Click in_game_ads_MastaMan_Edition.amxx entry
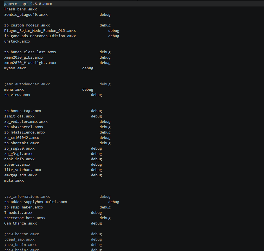Image resolution: width=264 pixels, height=251 pixels. (x=40, y=36)
